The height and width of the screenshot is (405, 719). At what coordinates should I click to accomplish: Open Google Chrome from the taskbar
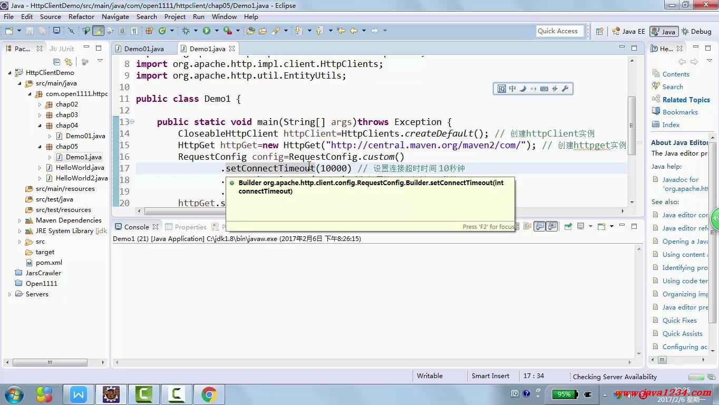pos(209,394)
